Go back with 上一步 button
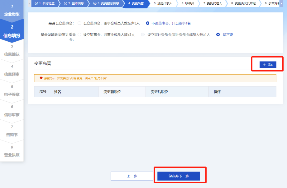Image resolution: width=287 pixels, height=188 pixels. click(132, 176)
